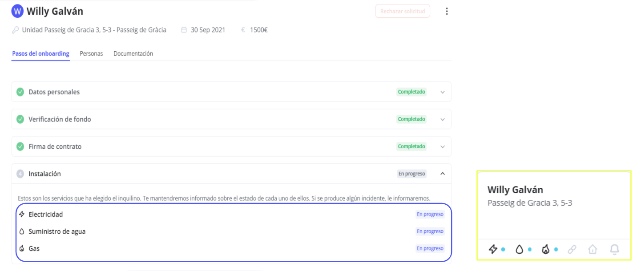Expand the Datos personales step
The width and height of the screenshot is (637, 271).
442,92
